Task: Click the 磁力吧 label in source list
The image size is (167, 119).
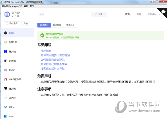Action: (x=13, y=98)
